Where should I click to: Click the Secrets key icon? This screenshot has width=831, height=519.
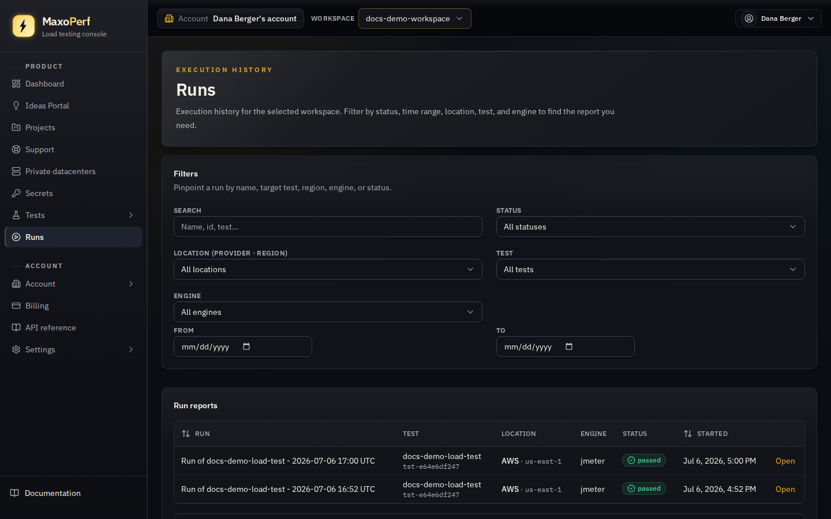point(16,193)
